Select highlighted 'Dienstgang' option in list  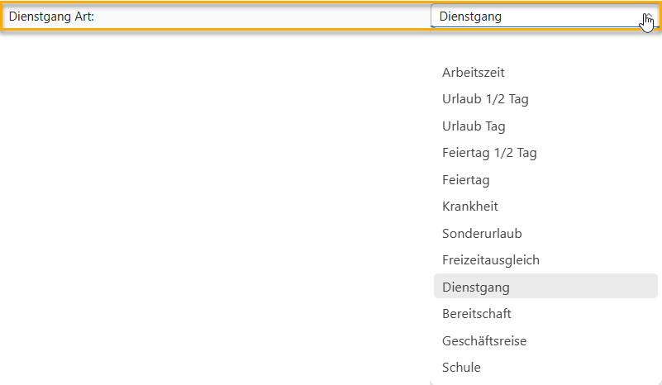point(476,288)
